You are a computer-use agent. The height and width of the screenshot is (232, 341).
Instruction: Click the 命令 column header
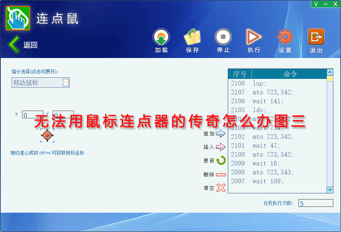coord(289,74)
